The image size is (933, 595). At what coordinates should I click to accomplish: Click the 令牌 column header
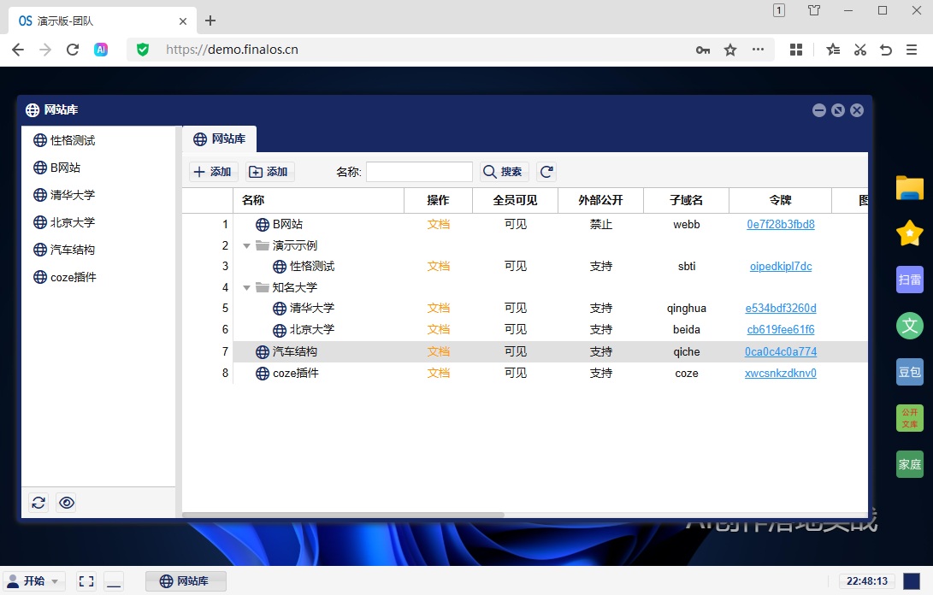780,201
